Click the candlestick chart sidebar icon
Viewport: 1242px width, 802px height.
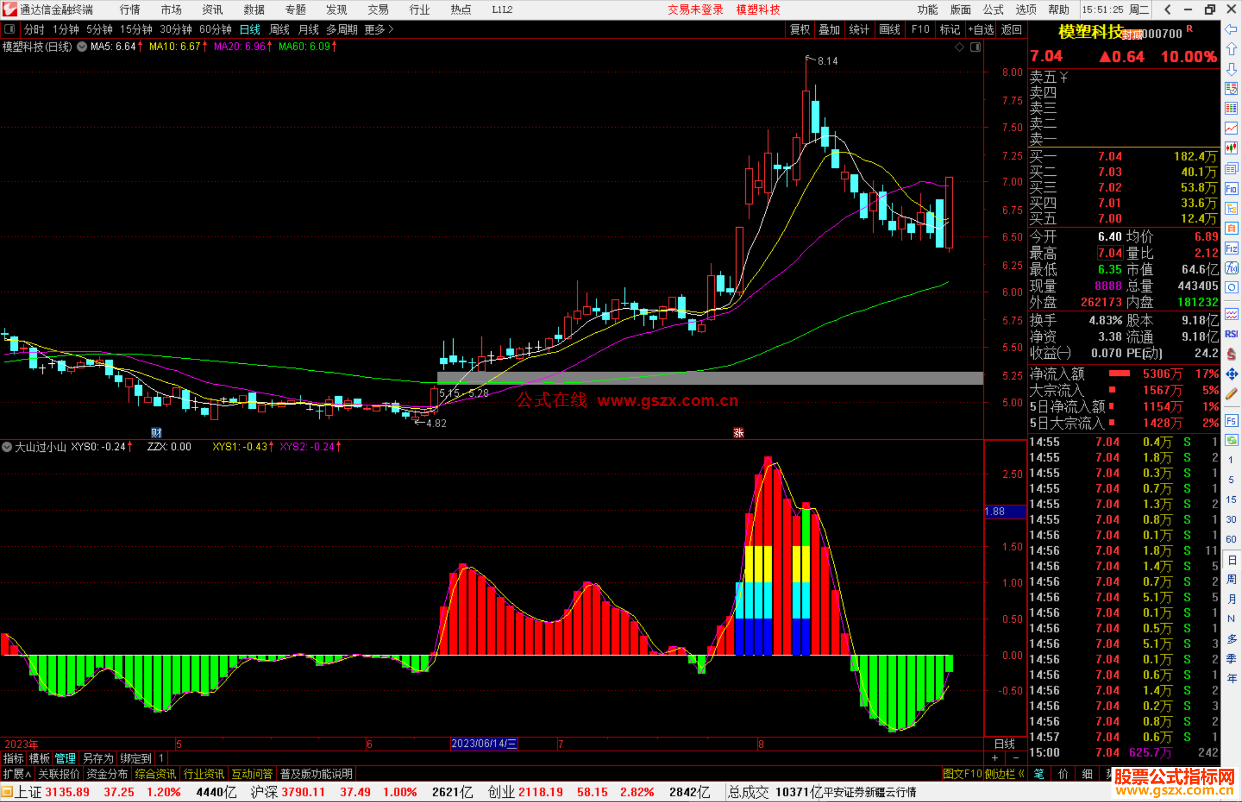(x=1231, y=148)
